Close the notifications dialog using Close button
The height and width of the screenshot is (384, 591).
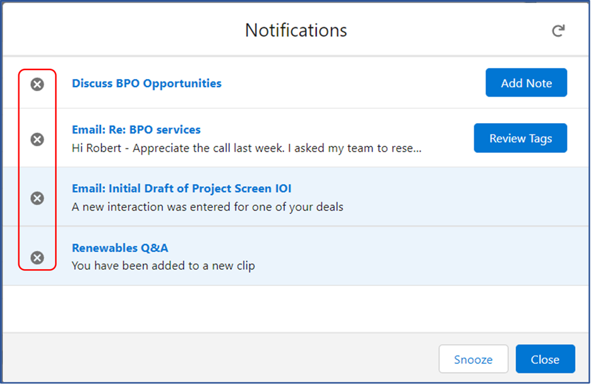tap(546, 359)
